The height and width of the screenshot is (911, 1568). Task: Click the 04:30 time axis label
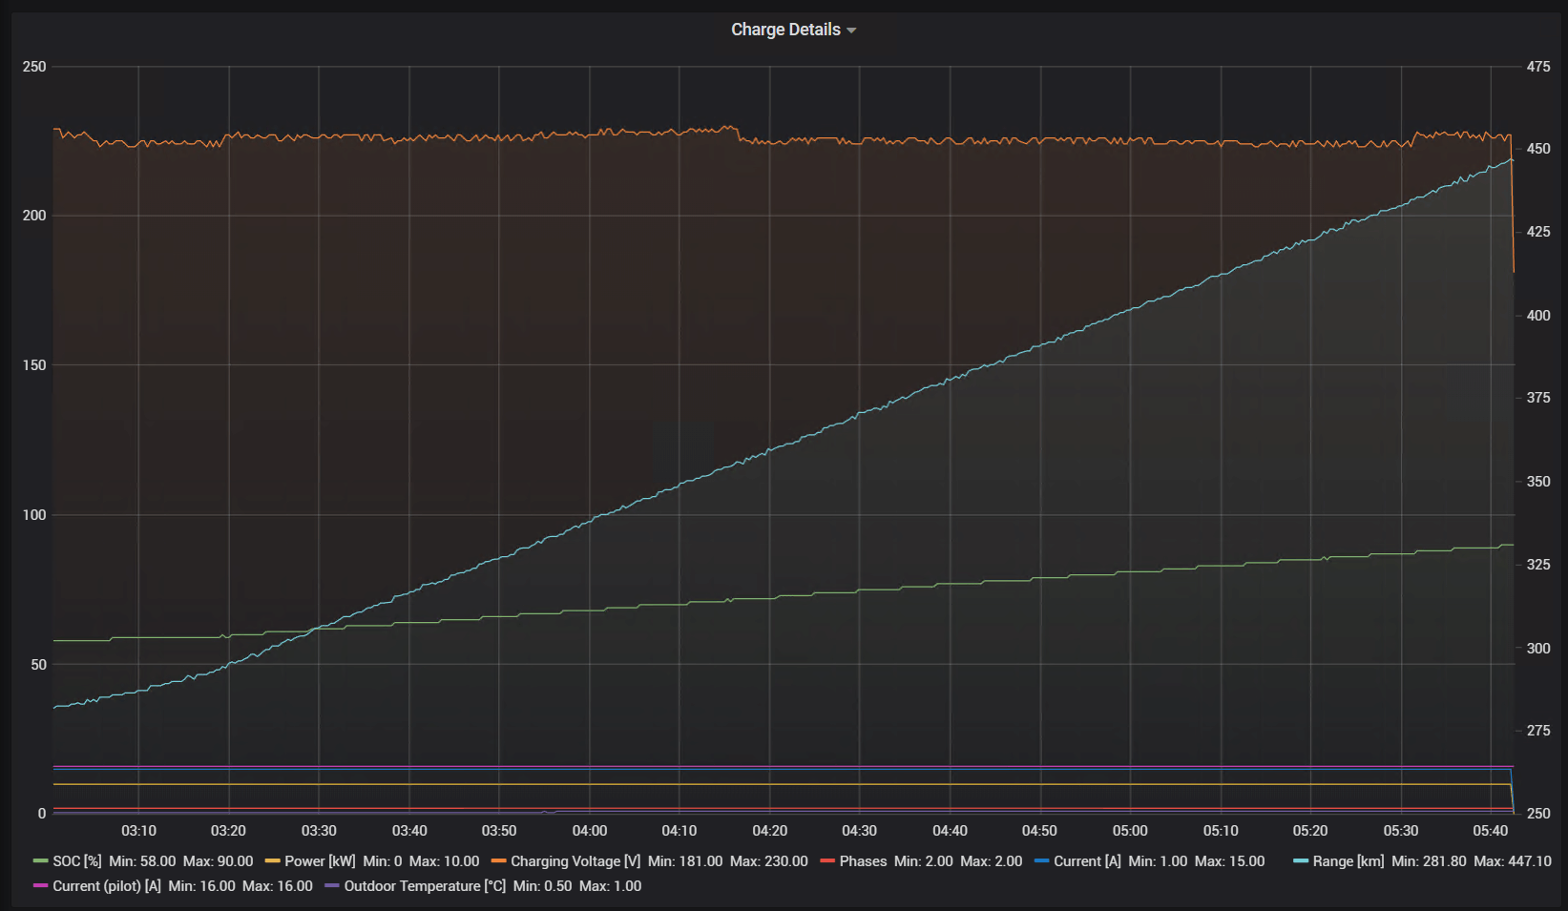point(859,831)
